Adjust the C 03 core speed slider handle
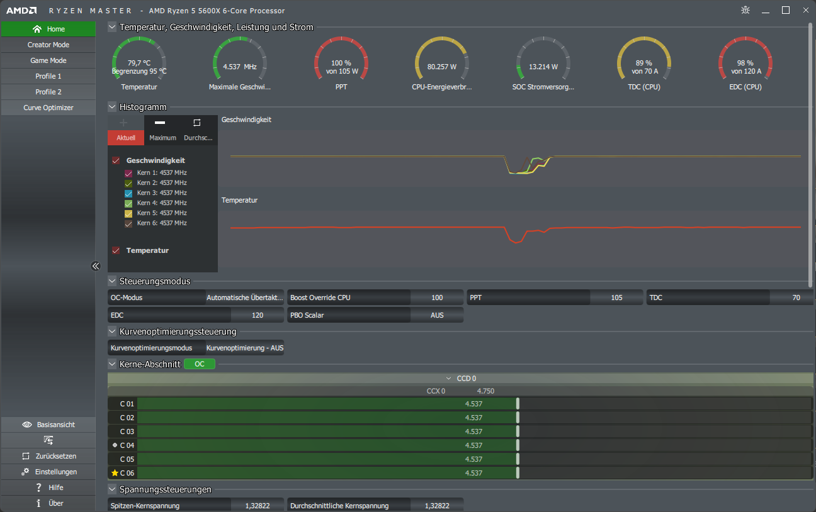This screenshot has height=512, width=816. (518, 431)
